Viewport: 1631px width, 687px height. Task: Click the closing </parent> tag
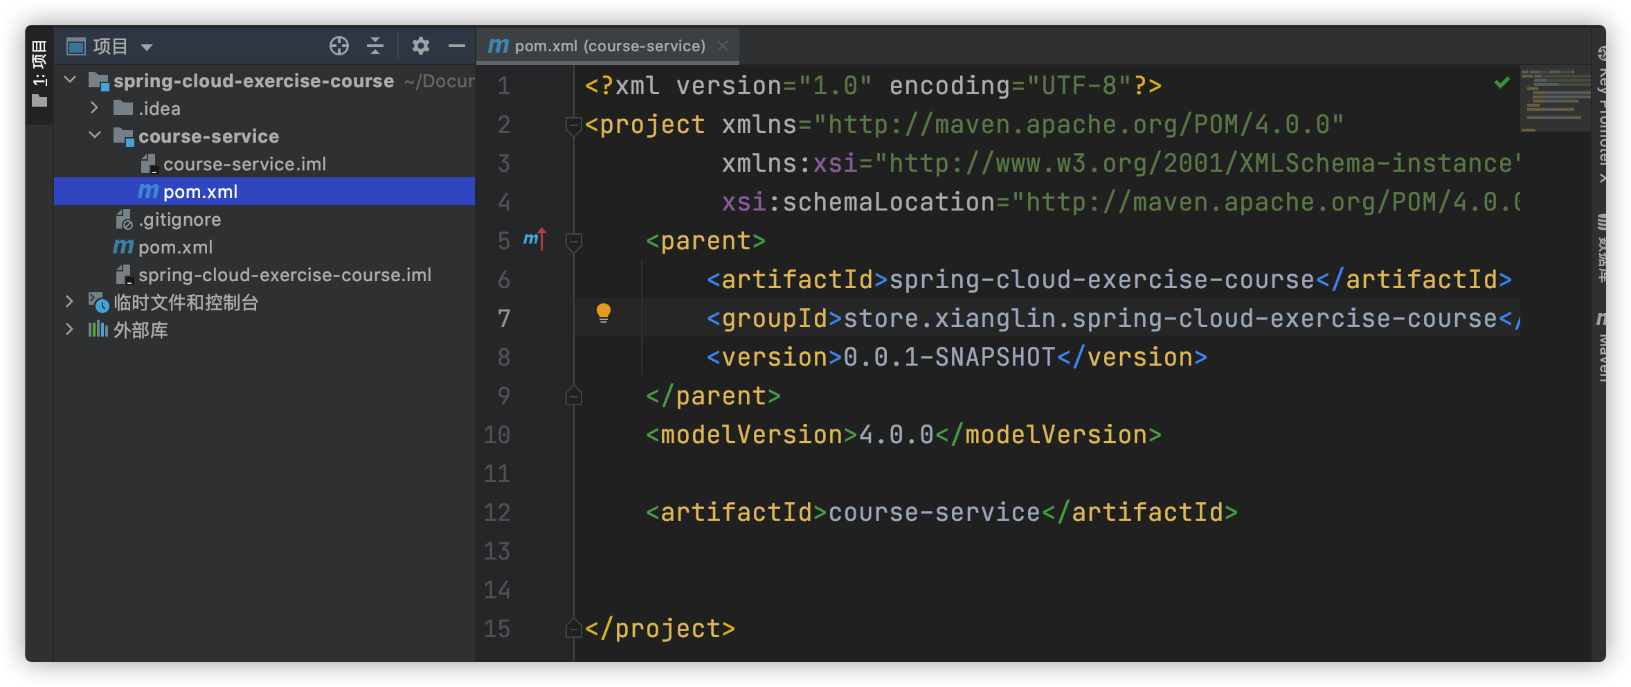click(713, 396)
